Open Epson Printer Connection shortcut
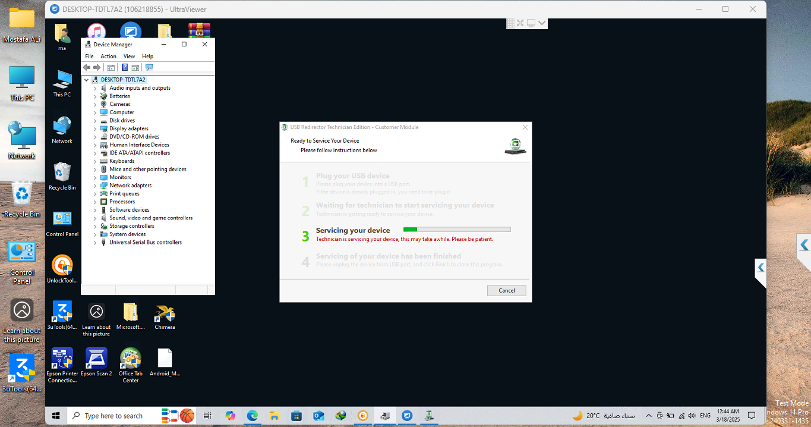 (x=62, y=365)
